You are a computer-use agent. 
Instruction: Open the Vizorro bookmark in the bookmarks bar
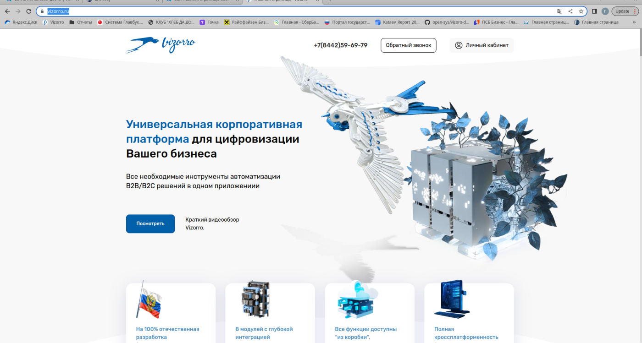pos(53,22)
